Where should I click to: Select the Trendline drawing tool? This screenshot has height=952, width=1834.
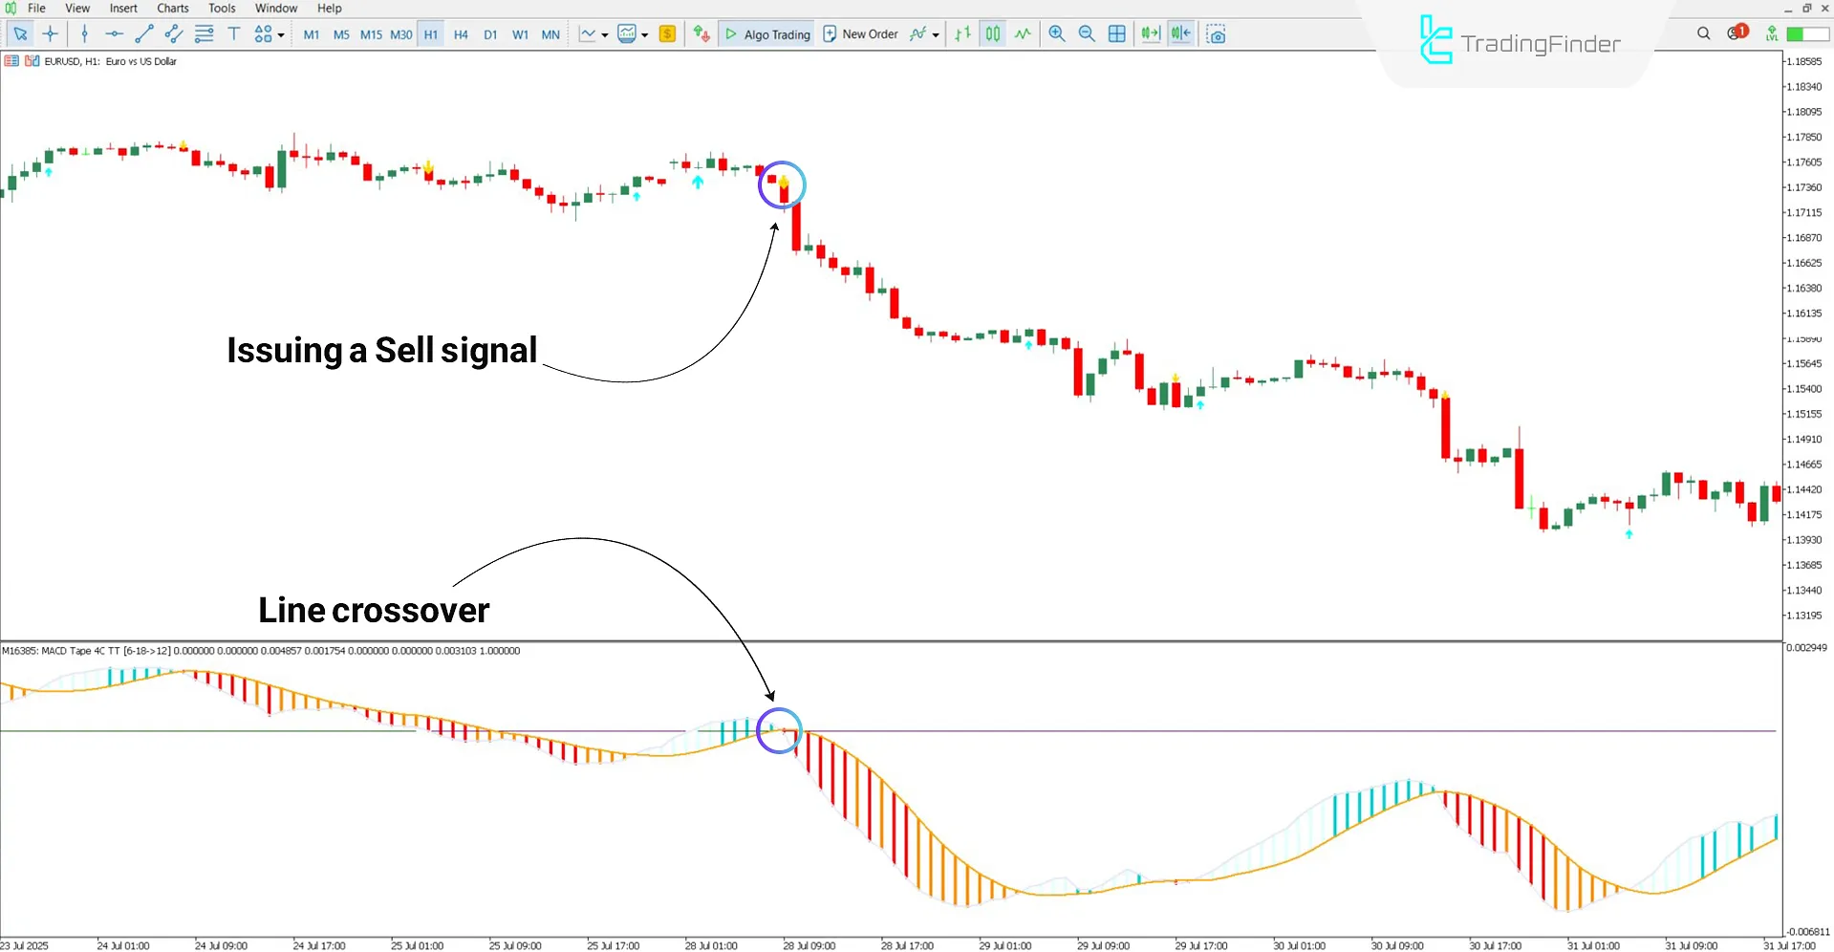[x=144, y=33]
